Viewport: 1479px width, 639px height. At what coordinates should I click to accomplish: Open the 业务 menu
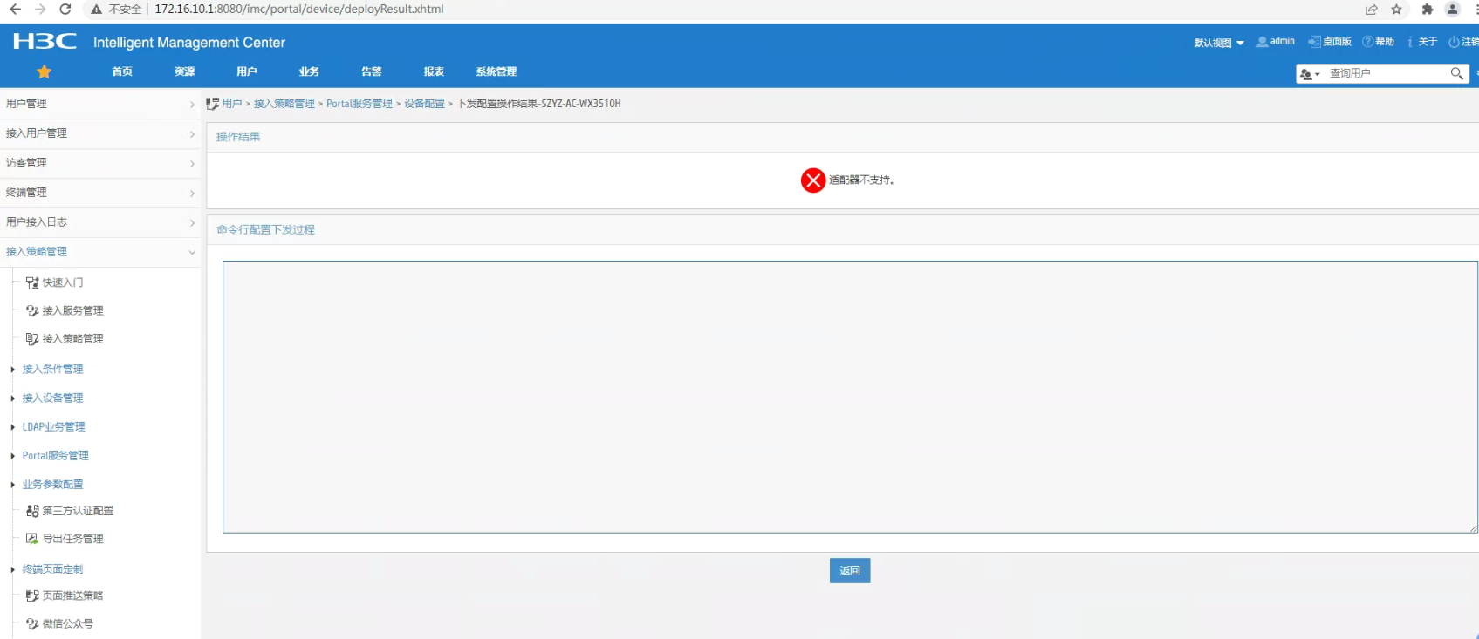309,71
